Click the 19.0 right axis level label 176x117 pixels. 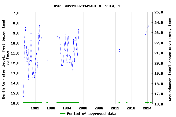pyautogui.click(x=159, y=73)
